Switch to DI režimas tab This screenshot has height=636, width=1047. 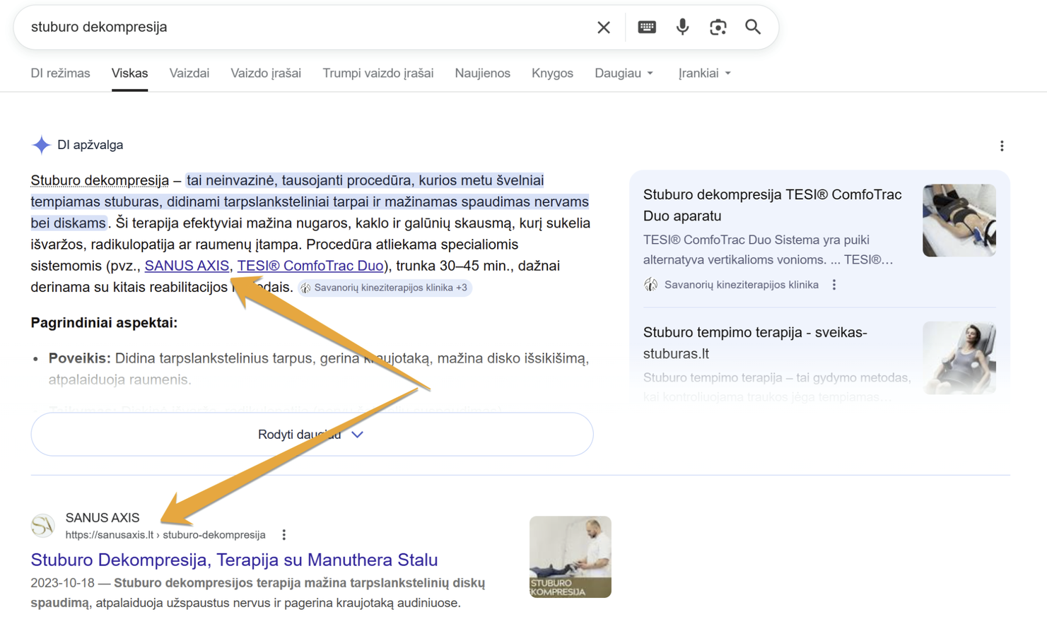click(x=60, y=73)
